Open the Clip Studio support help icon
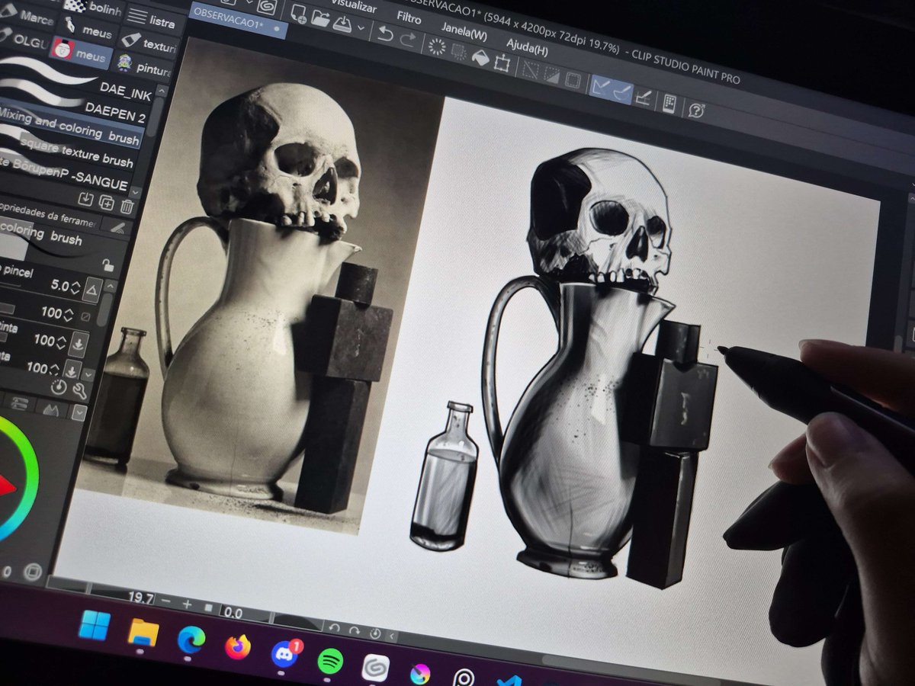Viewport: 915px width, 686px height. [x=695, y=110]
